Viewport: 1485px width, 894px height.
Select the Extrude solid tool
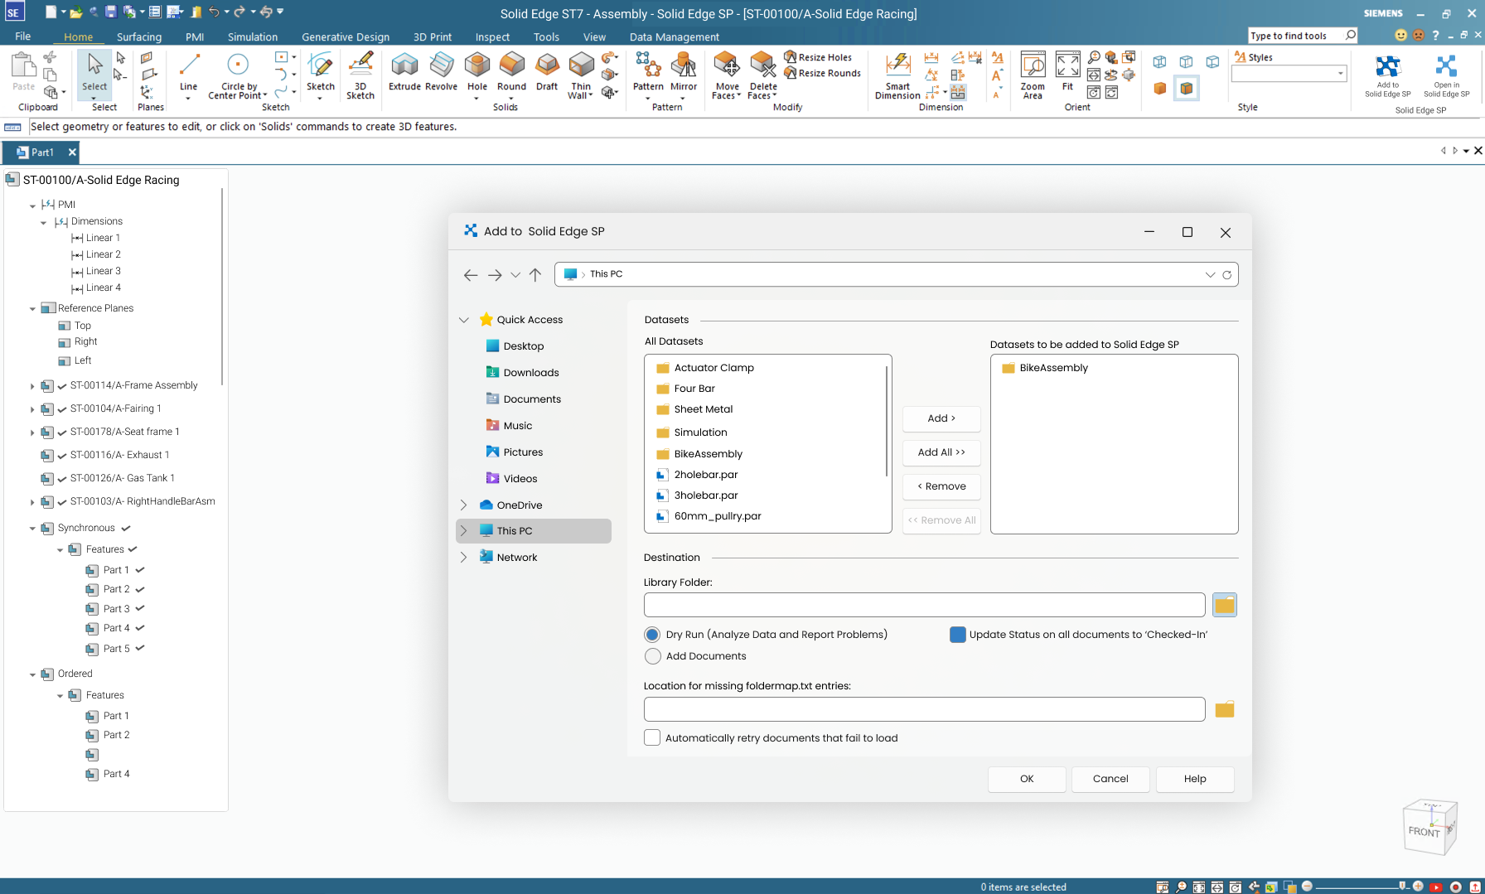[404, 72]
